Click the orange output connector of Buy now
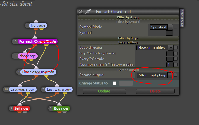This screenshot has height=125, width=199. [59, 112]
